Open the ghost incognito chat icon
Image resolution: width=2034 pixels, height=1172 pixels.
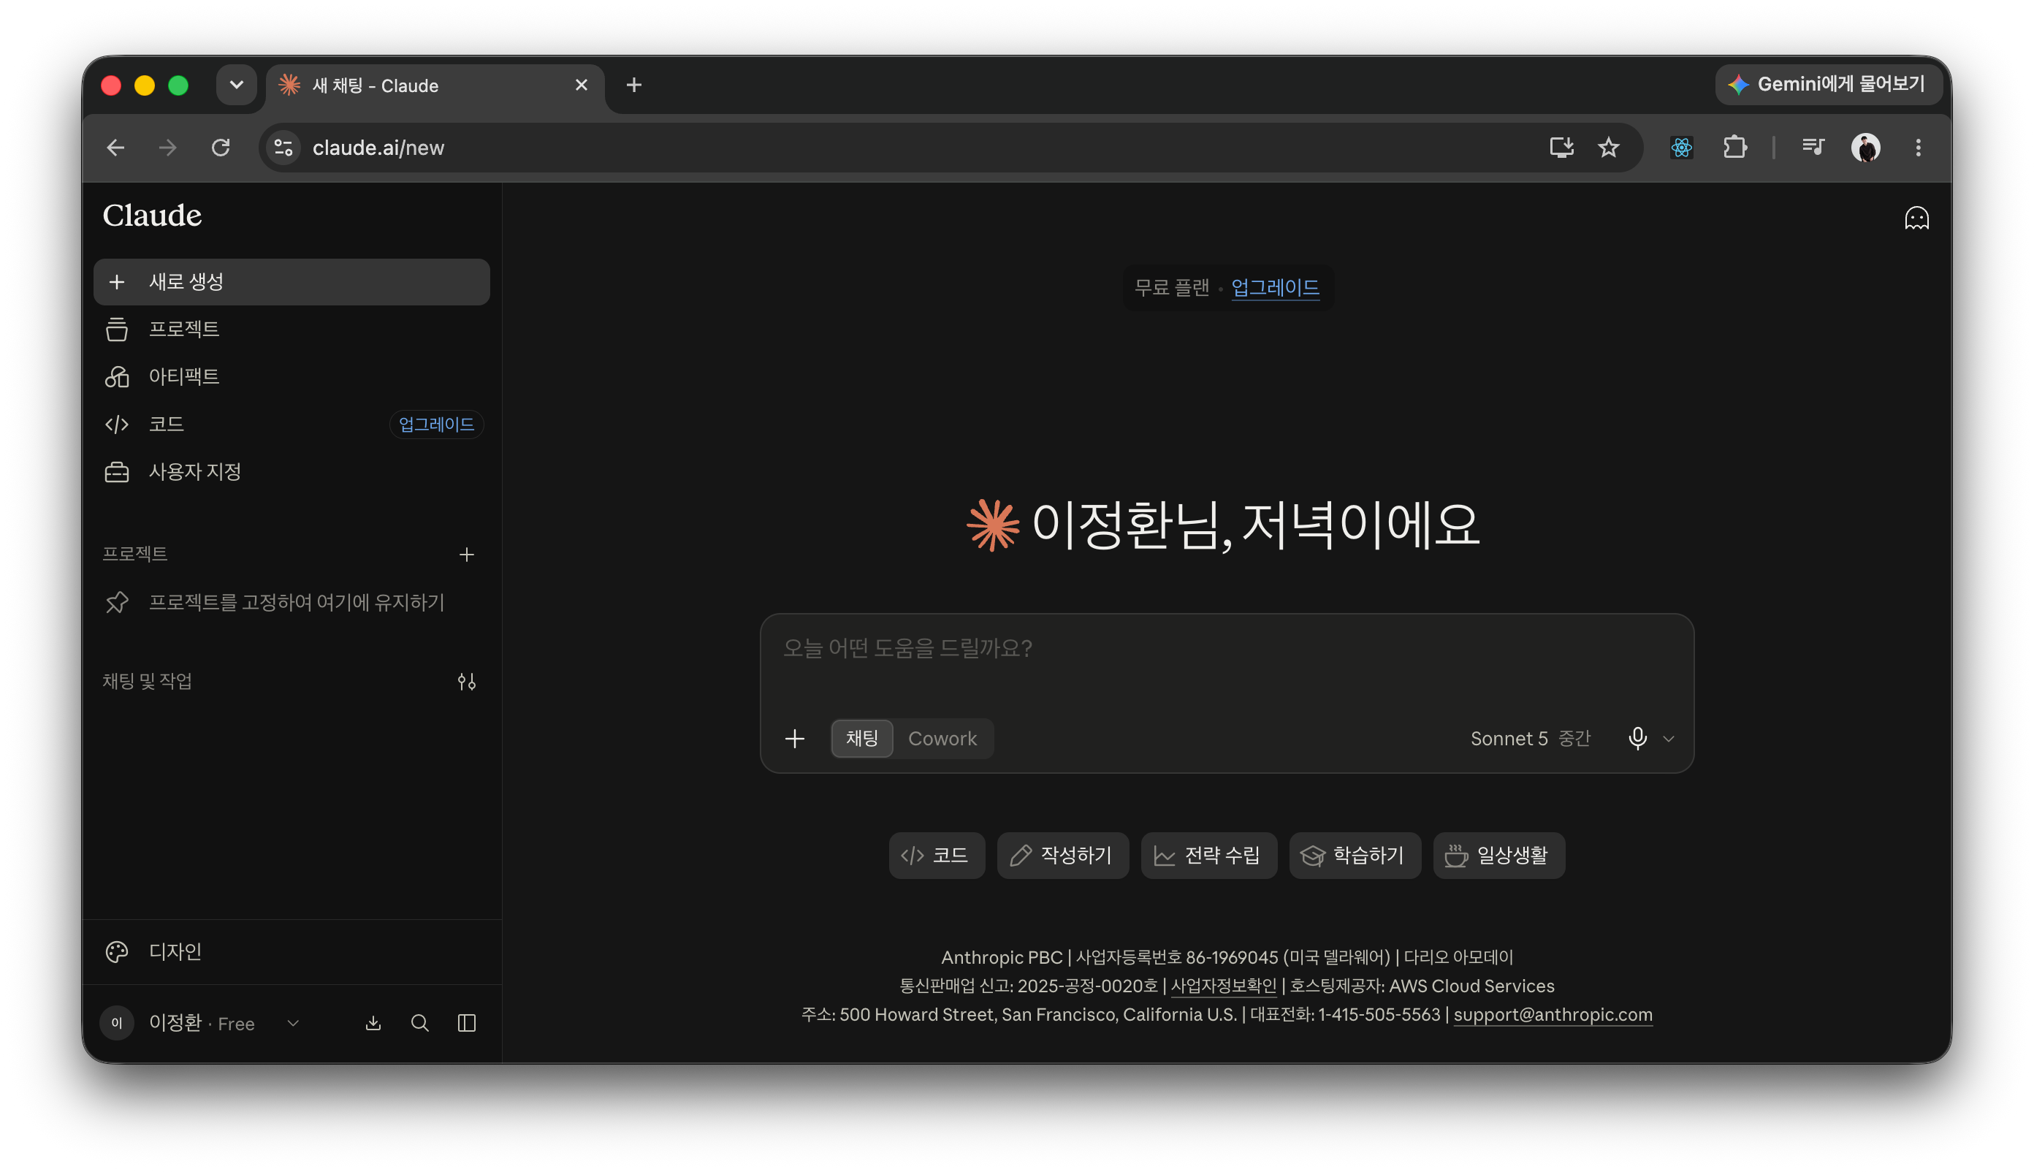(x=1916, y=218)
